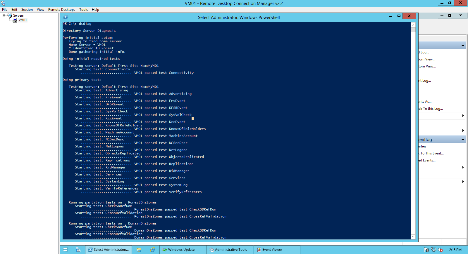Collapse the top Actions section arrow
The image size is (468, 254).
[463, 45]
